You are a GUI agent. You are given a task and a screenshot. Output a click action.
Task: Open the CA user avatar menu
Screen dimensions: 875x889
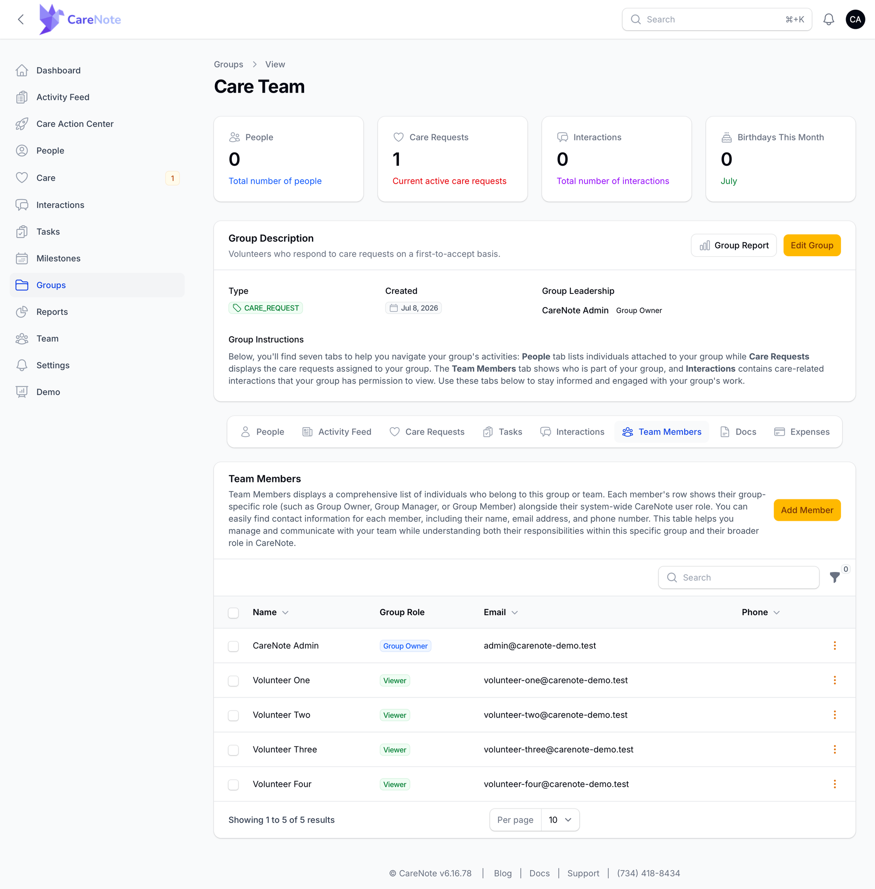tap(855, 19)
